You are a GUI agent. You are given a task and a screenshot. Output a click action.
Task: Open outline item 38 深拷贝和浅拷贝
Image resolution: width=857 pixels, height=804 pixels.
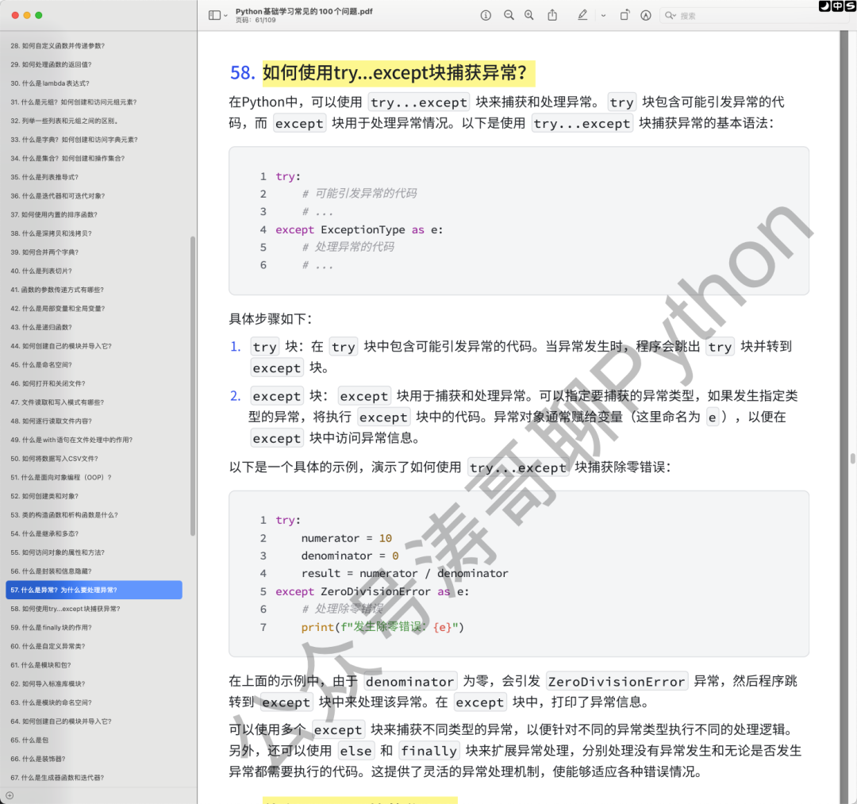click(x=51, y=233)
